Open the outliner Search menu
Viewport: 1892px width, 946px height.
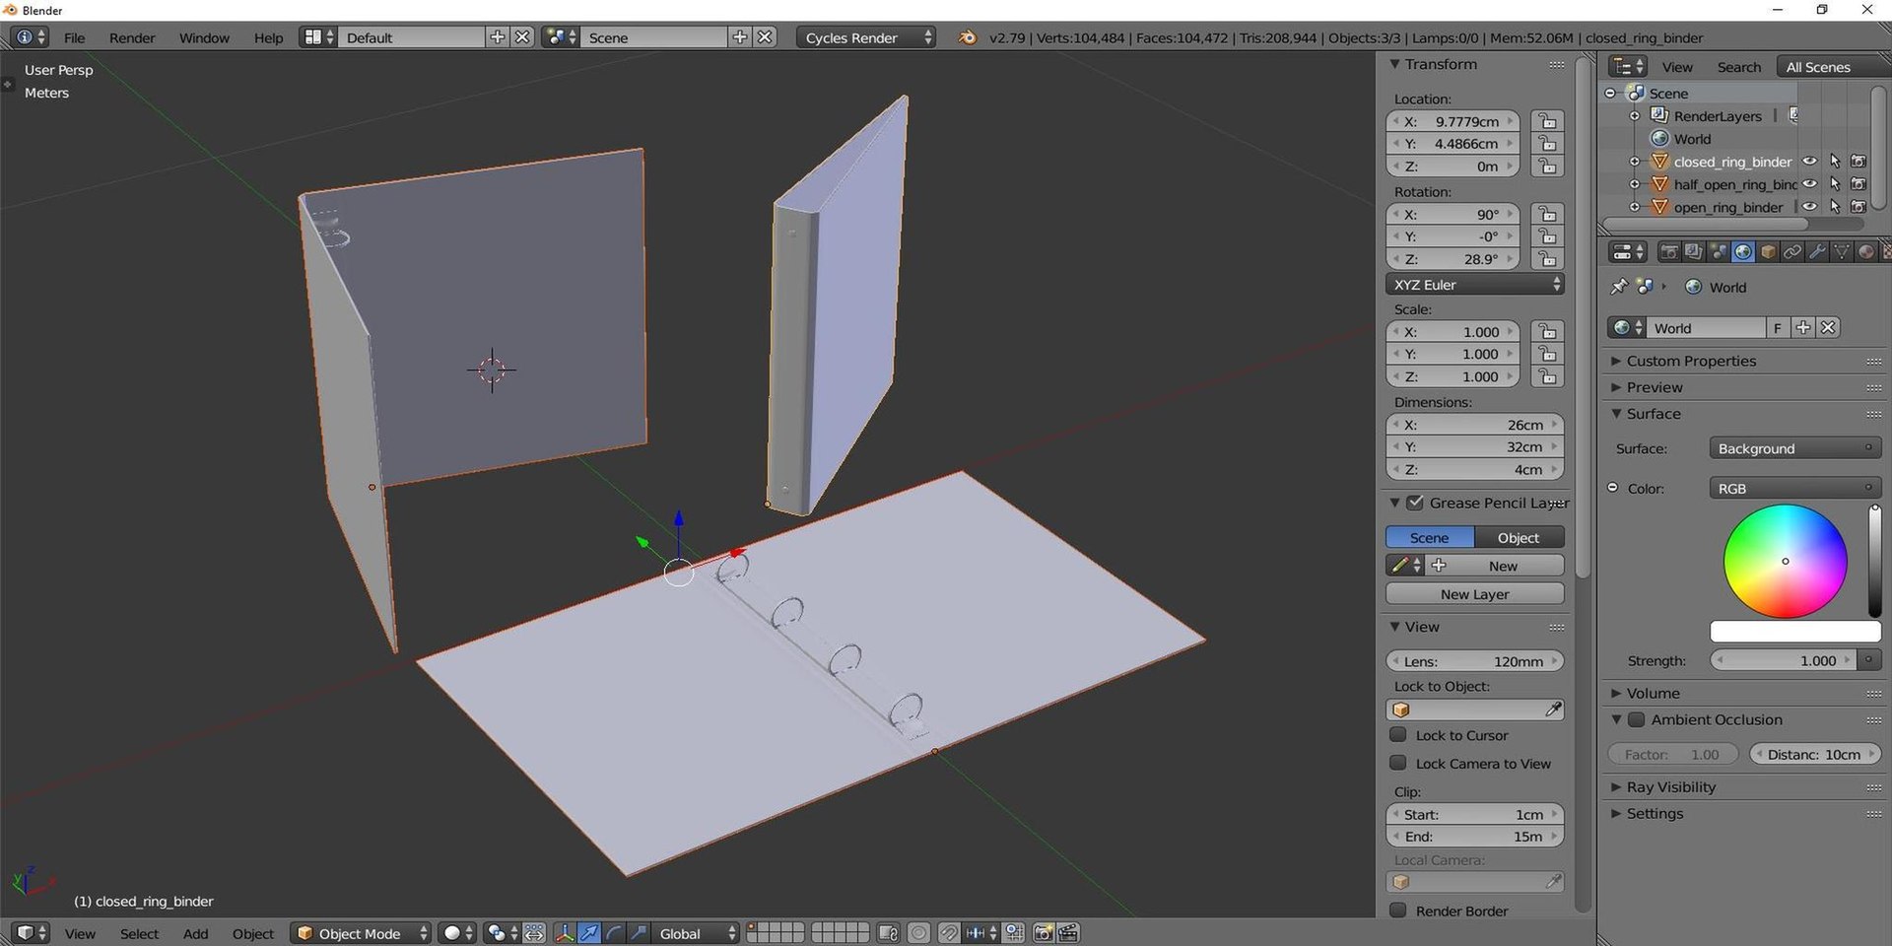click(x=1738, y=67)
